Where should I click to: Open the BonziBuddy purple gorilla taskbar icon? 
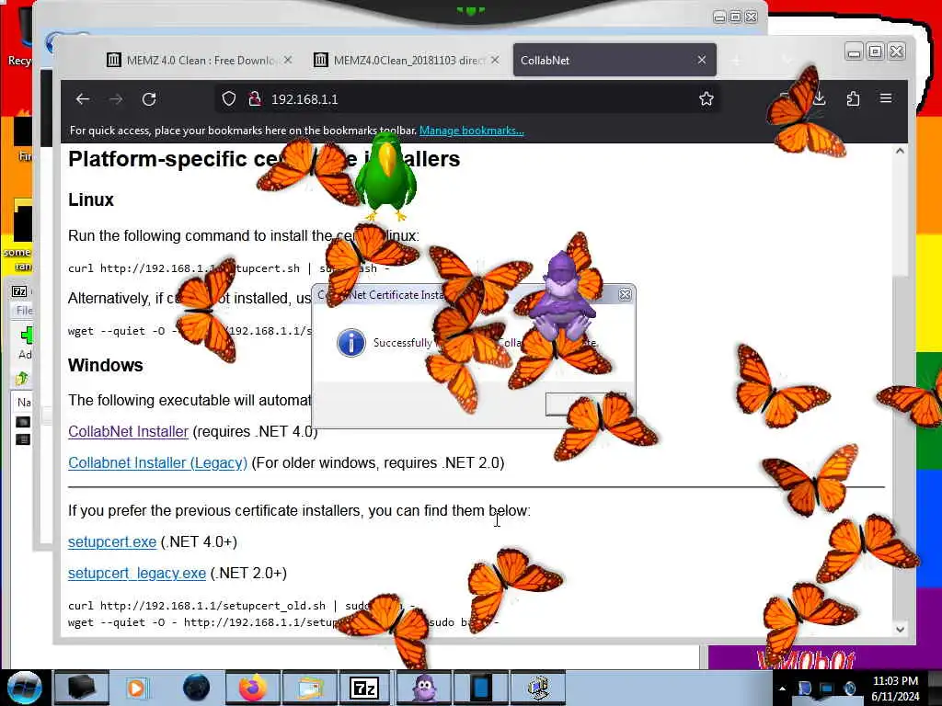(424, 688)
